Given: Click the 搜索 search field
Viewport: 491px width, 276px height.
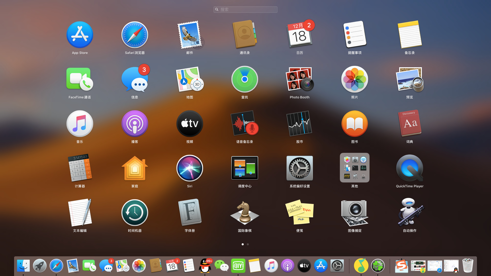Looking at the screenshot, I should coord(245,9).
